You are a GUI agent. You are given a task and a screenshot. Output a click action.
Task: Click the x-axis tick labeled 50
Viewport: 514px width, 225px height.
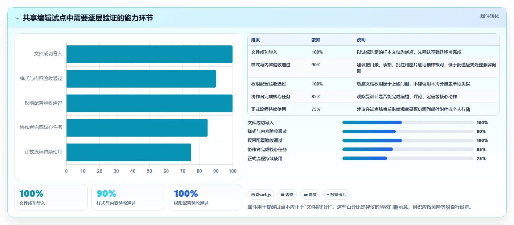(x=149, y=171)
